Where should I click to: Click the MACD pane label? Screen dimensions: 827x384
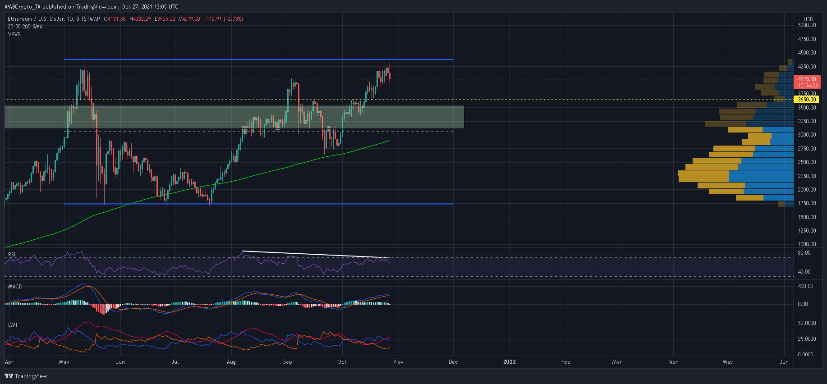[15, 287]
